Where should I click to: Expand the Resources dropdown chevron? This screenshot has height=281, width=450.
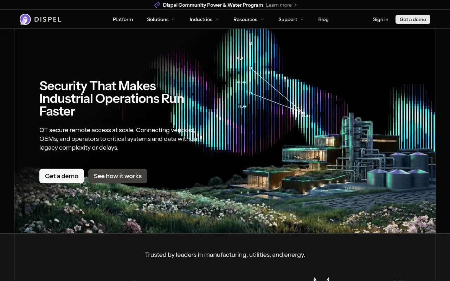click(x=262, y=20)
